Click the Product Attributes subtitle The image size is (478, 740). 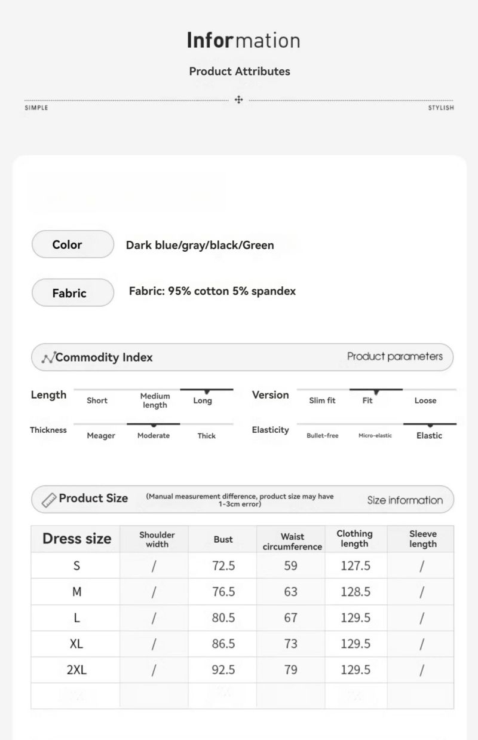pos(240,71)
